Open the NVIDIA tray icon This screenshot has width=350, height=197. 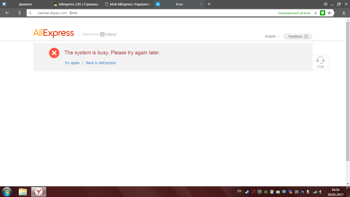tap(266, 192)
